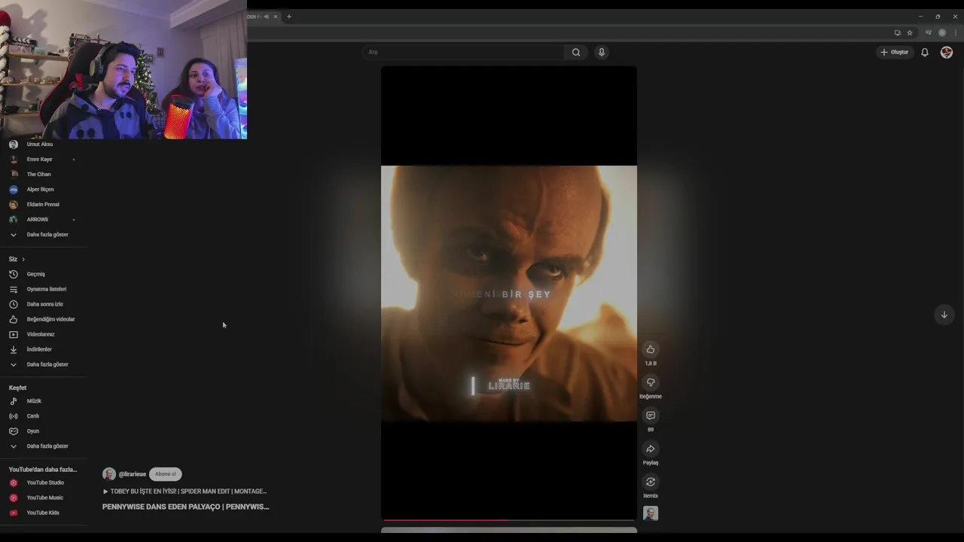Click the cast or install icon in address bar
The image size is (964, 542).
(897, 32)
